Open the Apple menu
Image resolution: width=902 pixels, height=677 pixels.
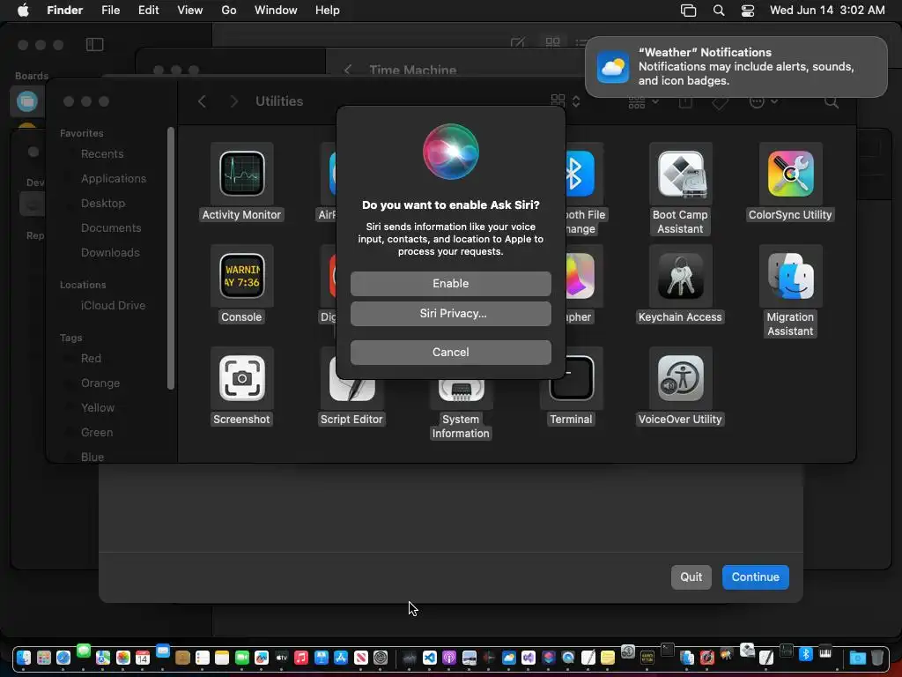(x=22, y=11)
